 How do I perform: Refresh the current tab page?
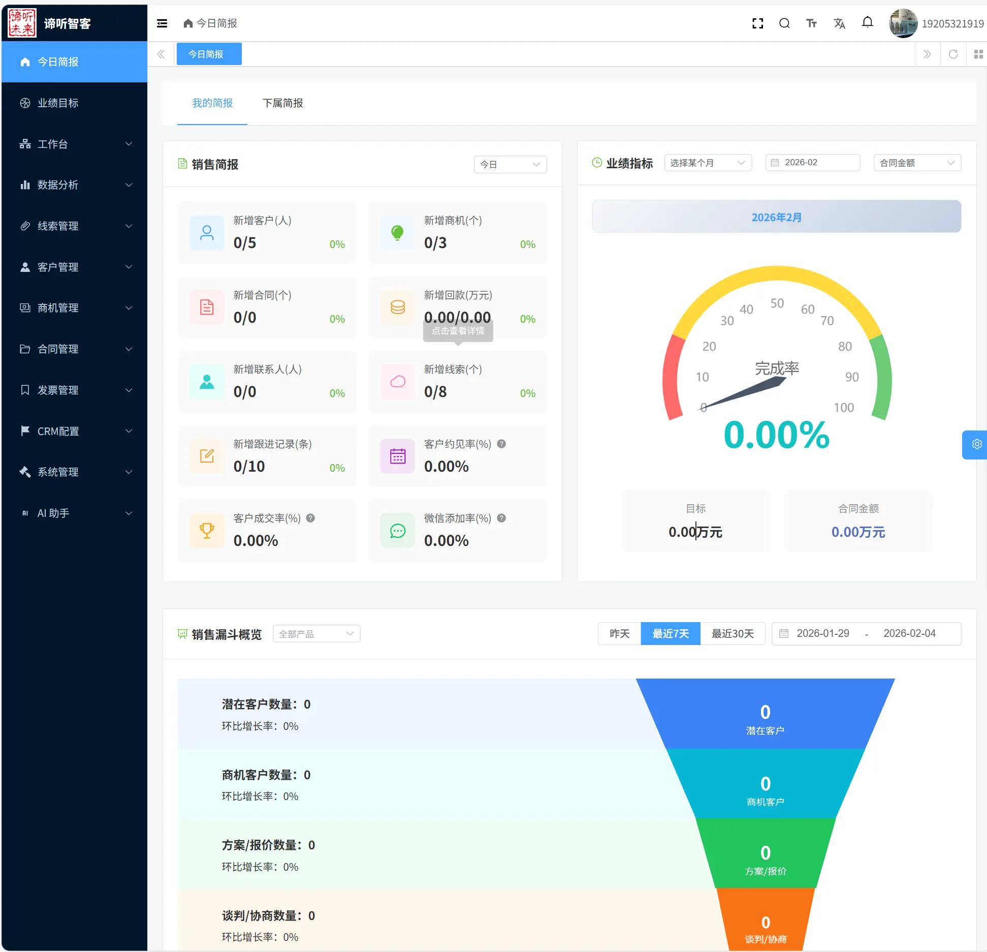click(953, 54)
